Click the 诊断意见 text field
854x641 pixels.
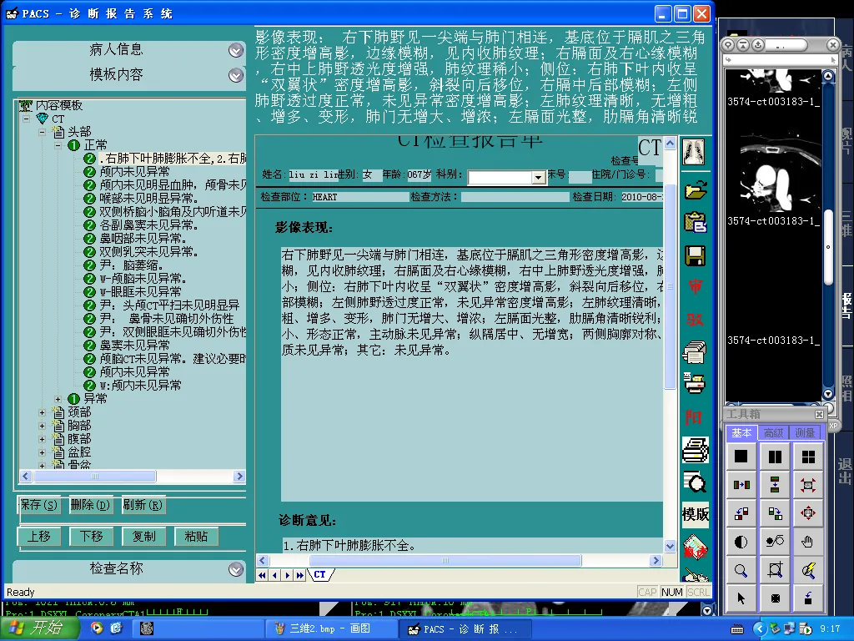472,545
